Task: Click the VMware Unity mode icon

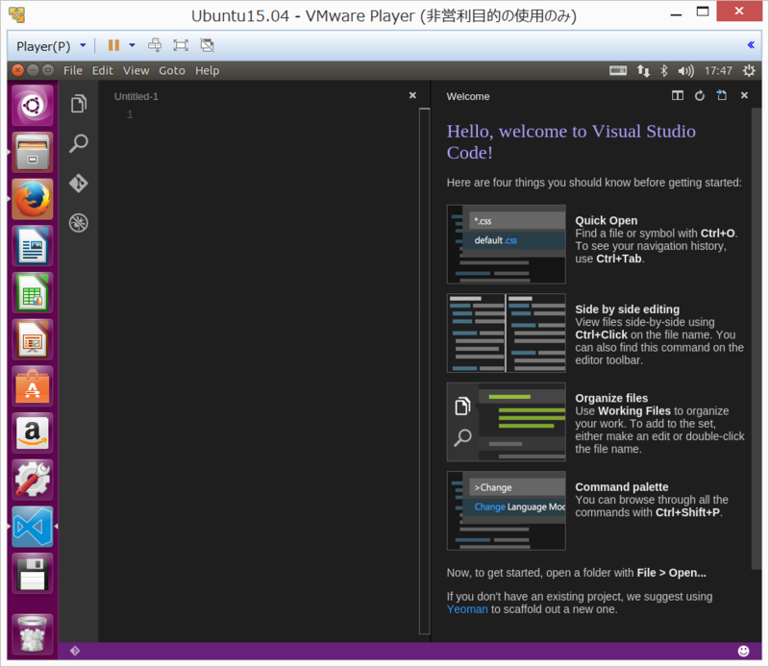Action: click(207, 45)
